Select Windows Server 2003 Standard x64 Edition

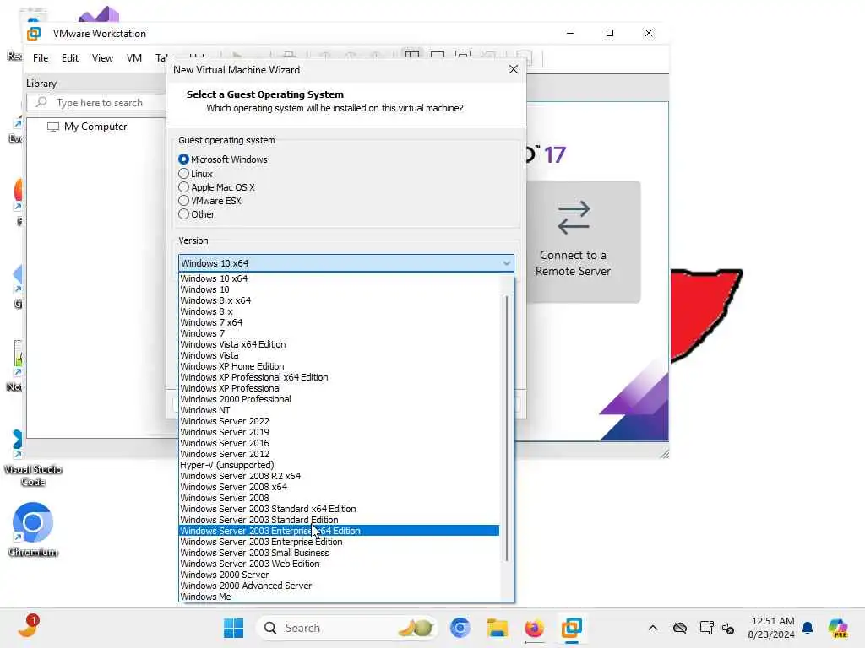340,509
